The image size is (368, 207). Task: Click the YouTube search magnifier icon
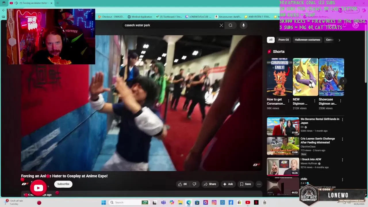click(x=231, y=25)
